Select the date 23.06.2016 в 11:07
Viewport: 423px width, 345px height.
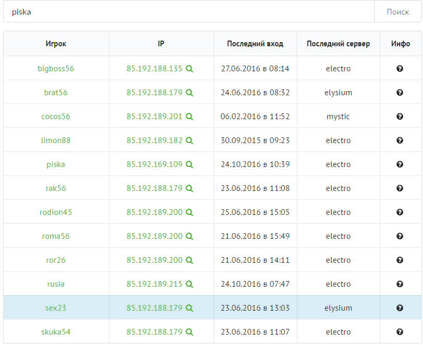tap(255, 332)
